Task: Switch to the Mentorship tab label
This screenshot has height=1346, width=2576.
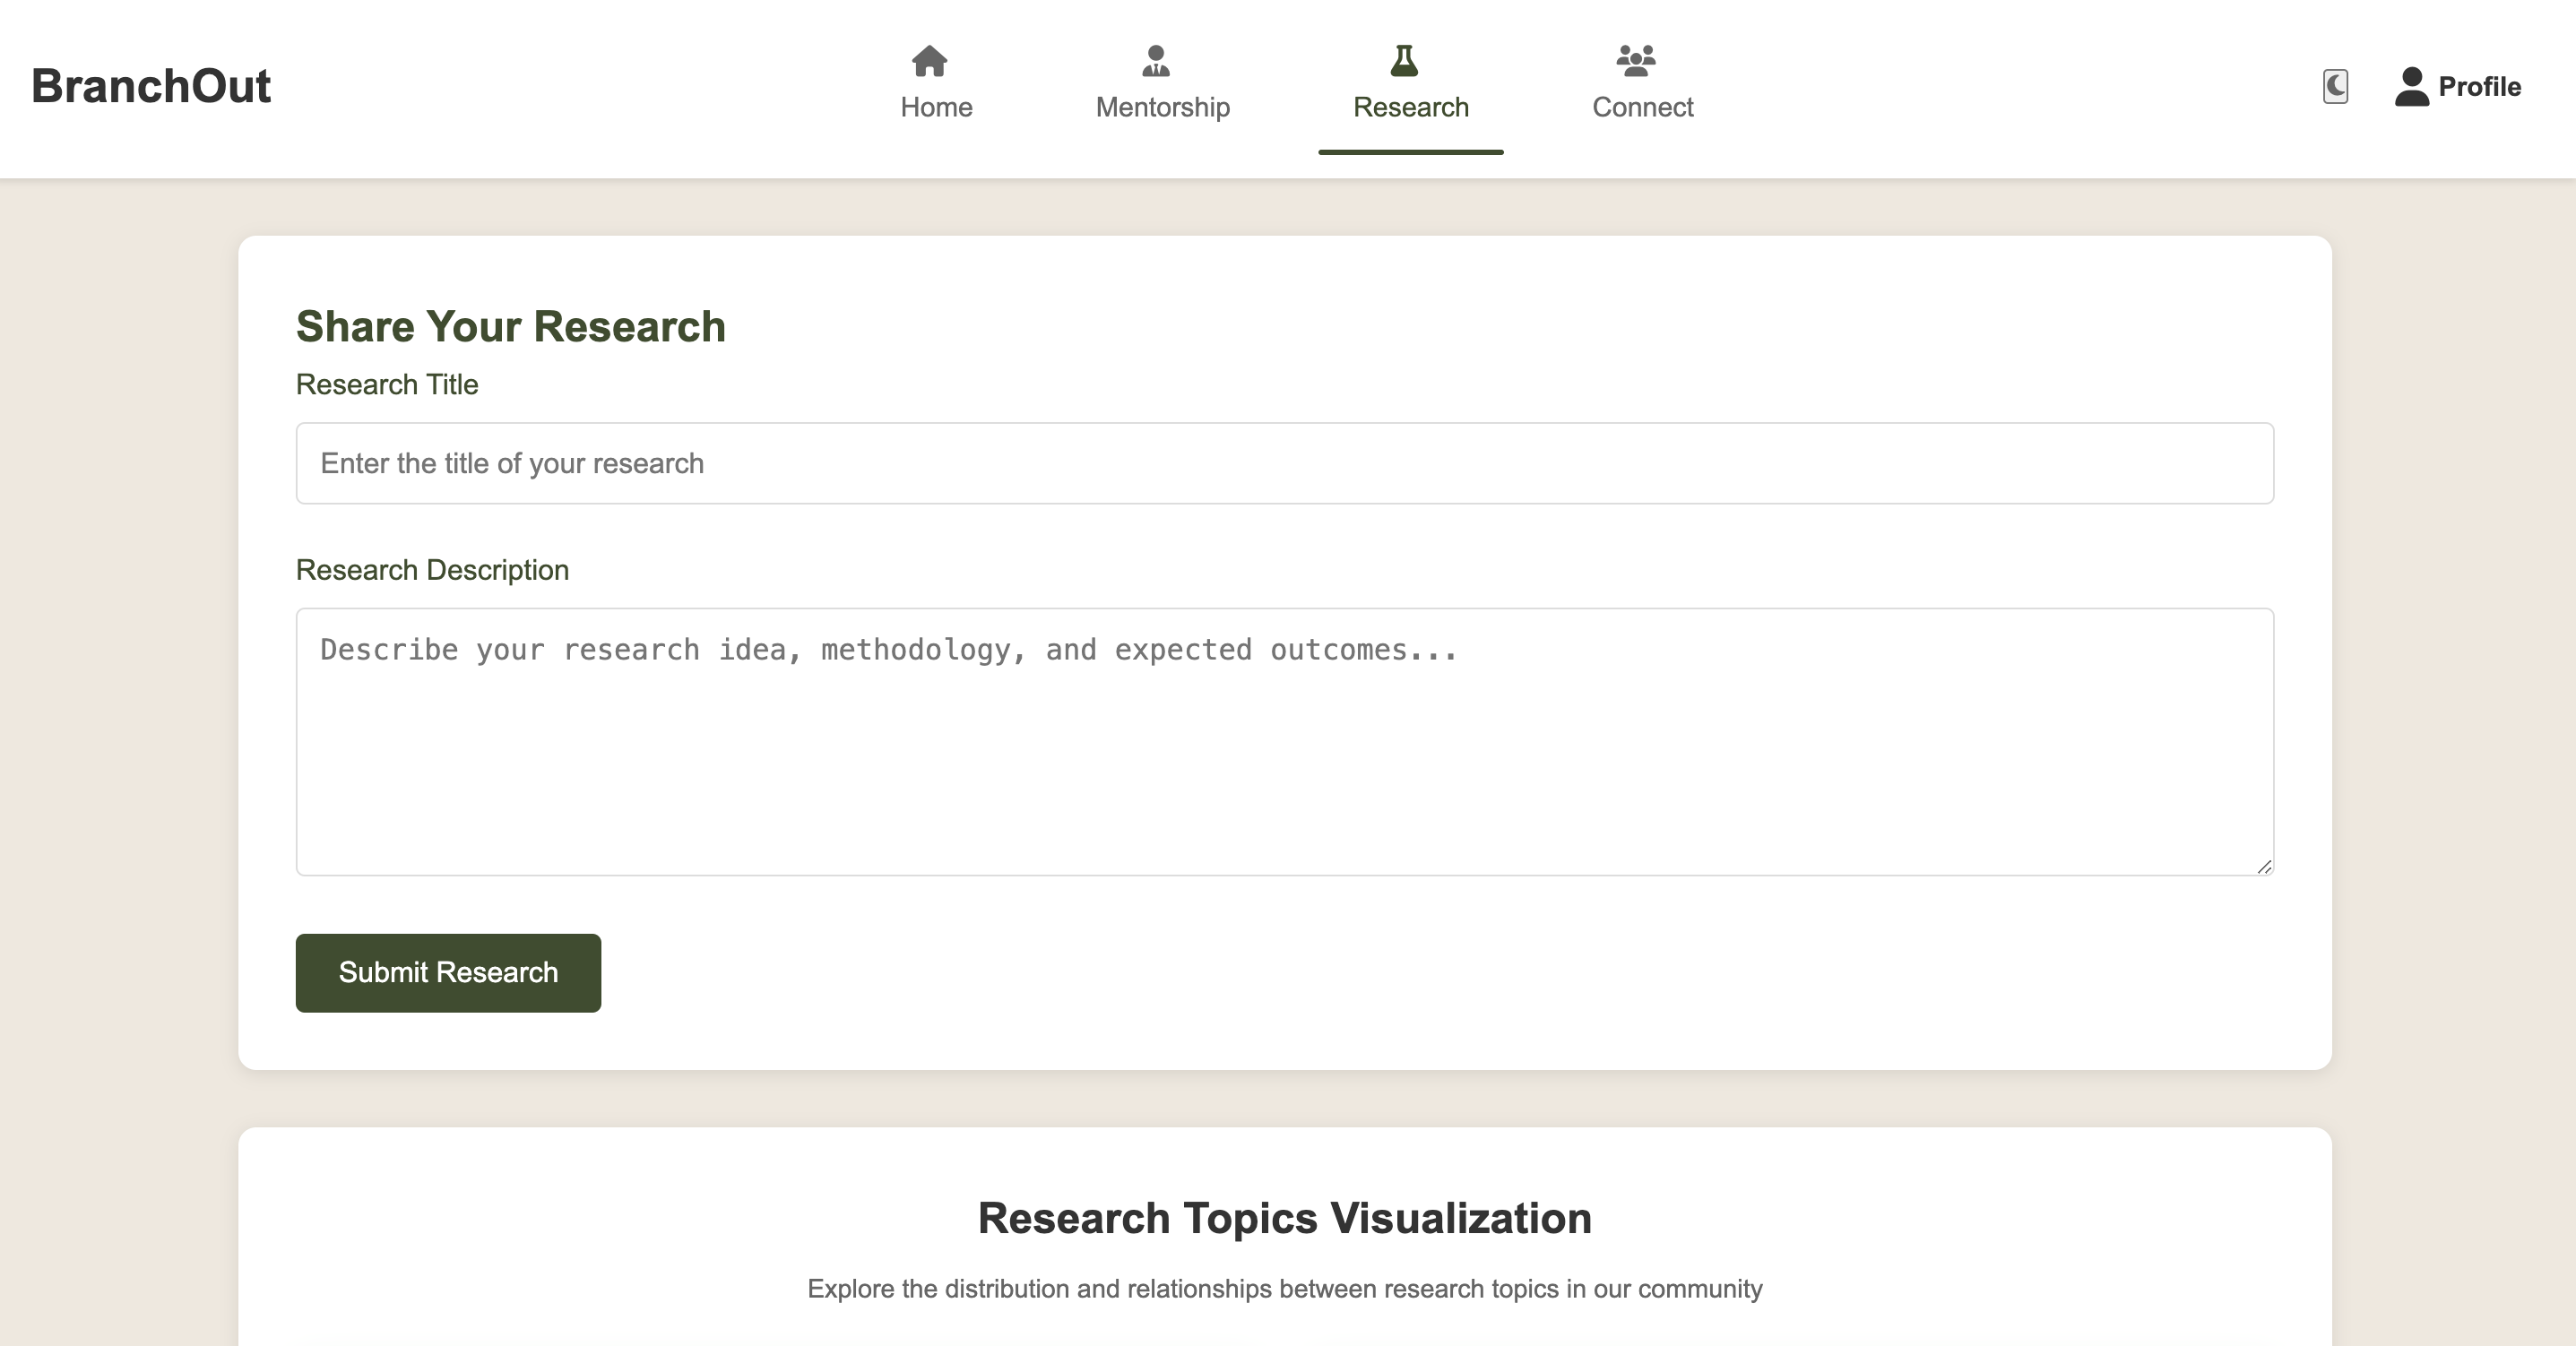Action: coord(1162,107)
